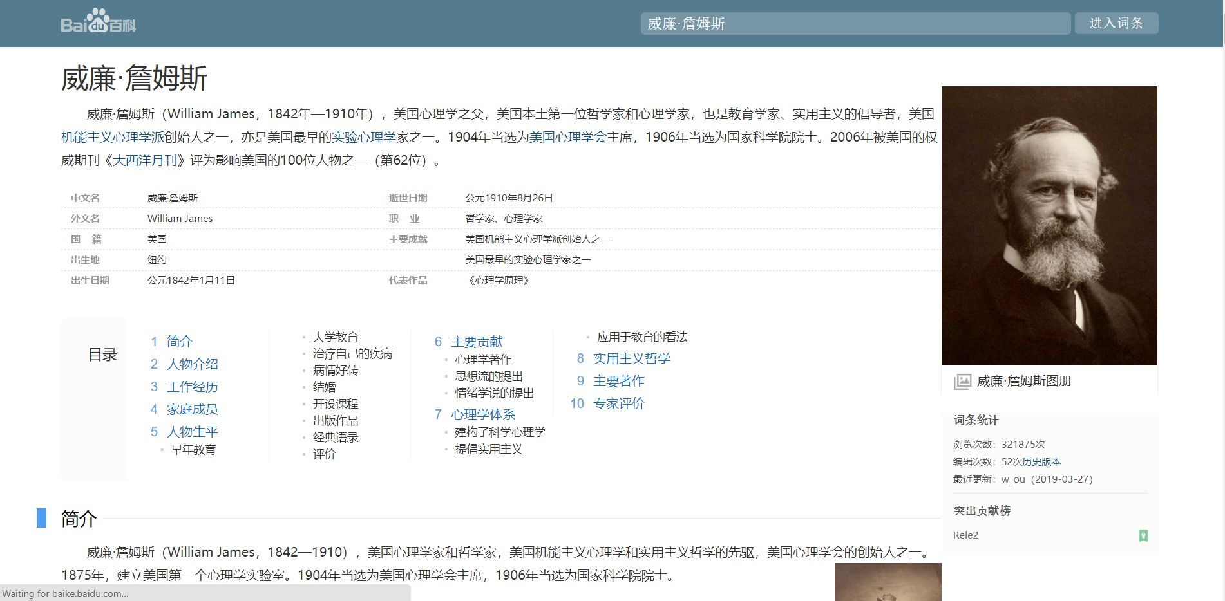The image size is (1225, 601).
Task: Jump to section 1 简介
Action: (x=179, y=342)
